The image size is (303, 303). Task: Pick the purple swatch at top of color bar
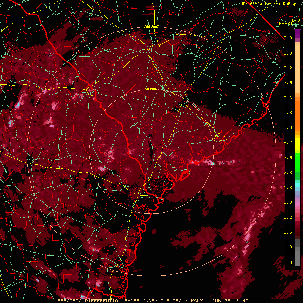(297, 34)
